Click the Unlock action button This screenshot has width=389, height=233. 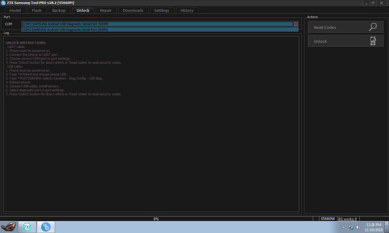pyautogui.click(x=345, y=41)
